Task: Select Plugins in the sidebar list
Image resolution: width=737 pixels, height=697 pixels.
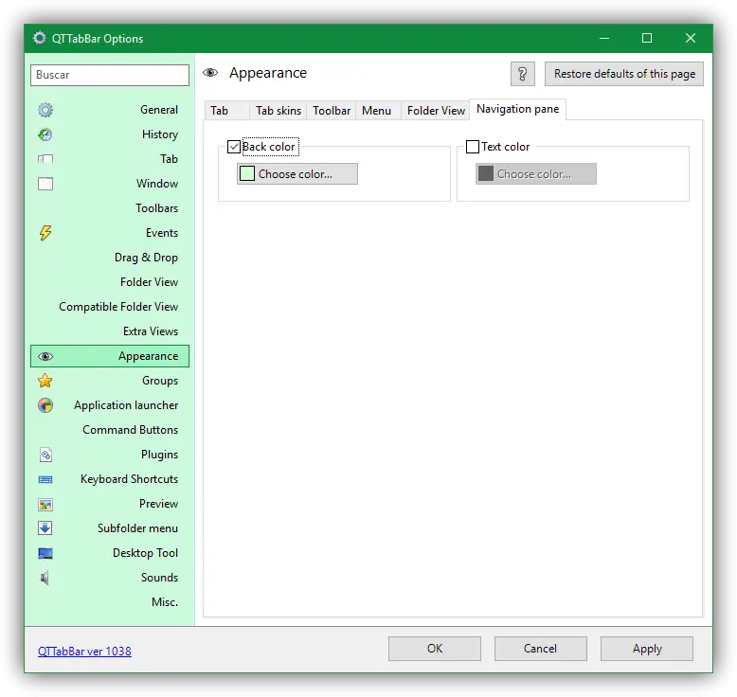Action: click(110, 455)
